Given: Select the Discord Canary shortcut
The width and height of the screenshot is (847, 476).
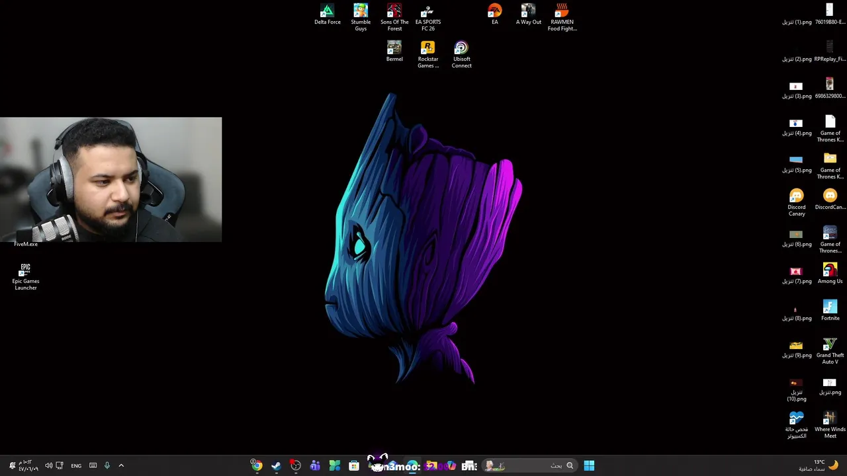Looking at the screenshot, I should (x=796, y=202).
